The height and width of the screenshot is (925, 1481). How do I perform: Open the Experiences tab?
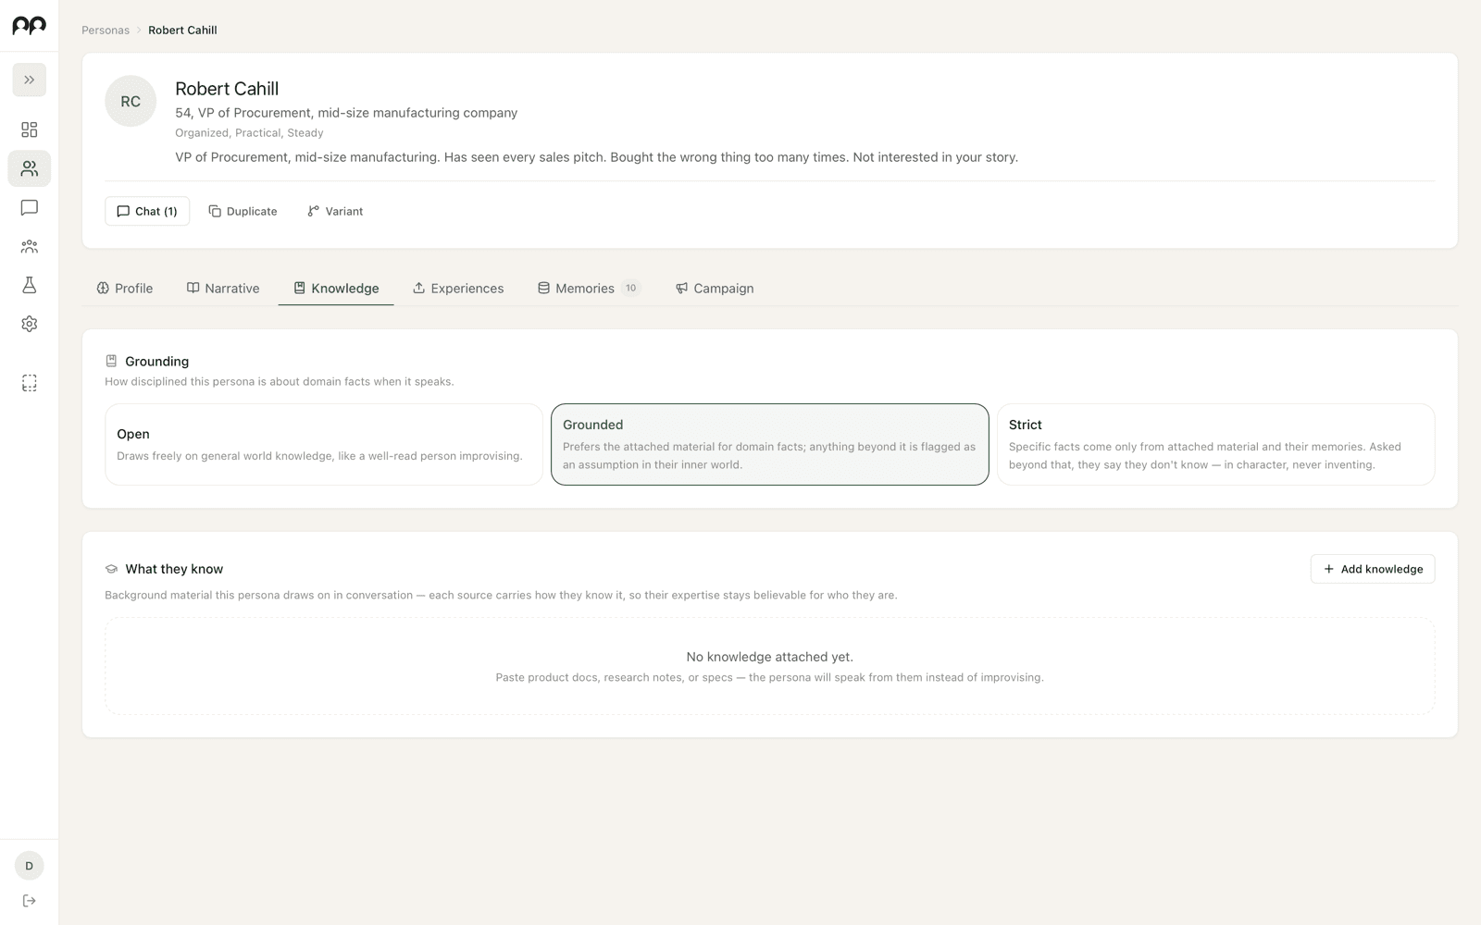[458, 288]
